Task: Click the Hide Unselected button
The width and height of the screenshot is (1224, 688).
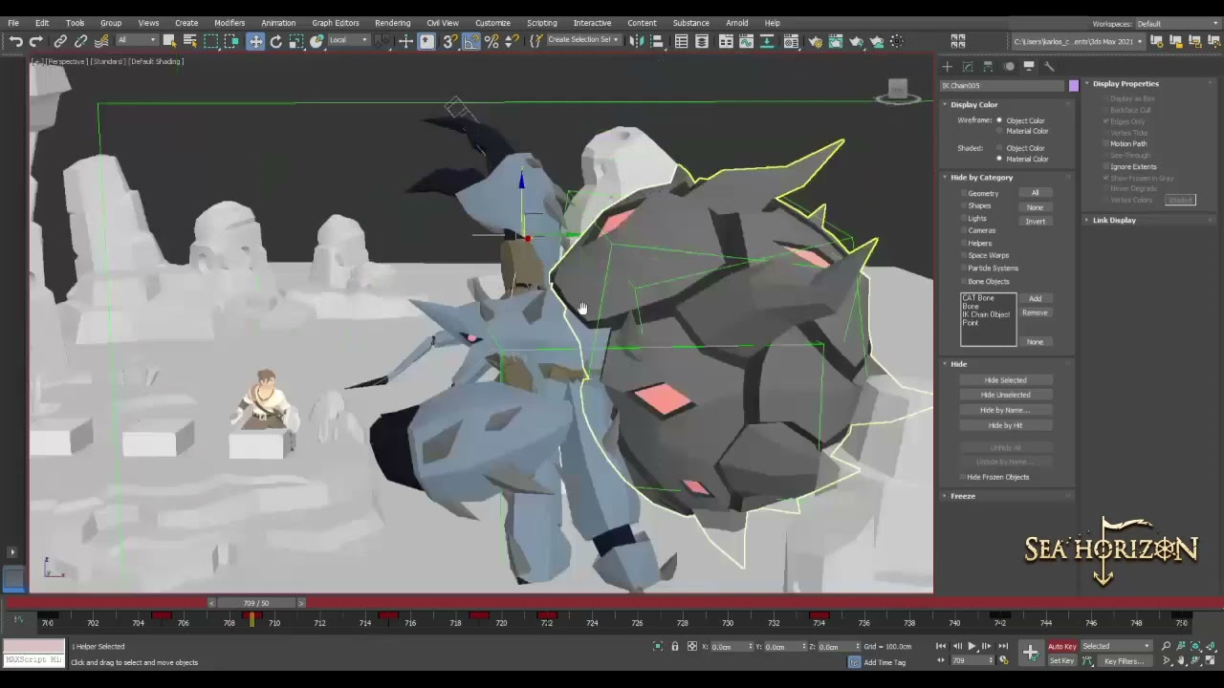Action: (x=1005, y=395)
